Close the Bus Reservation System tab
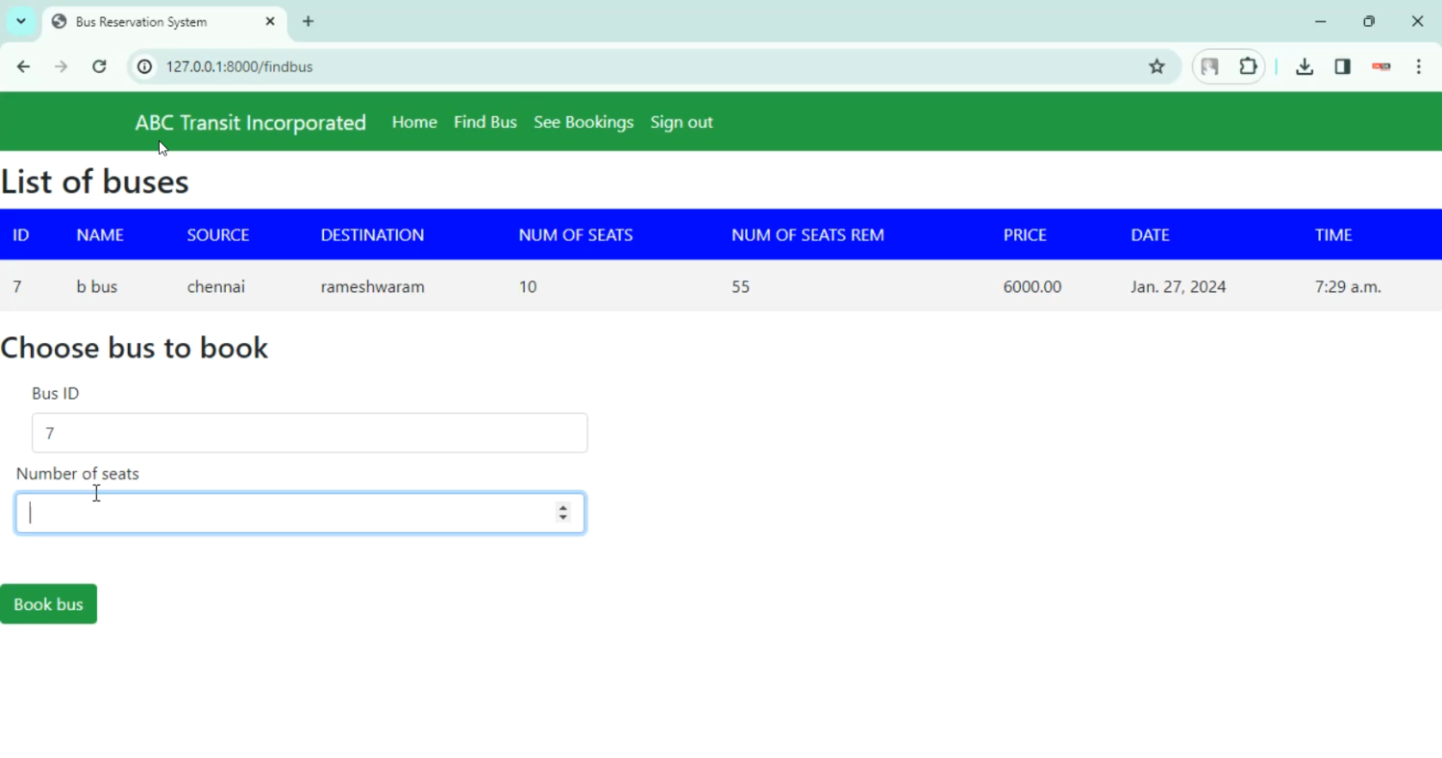The height and width of the screenshot is (758, 1442). click(x=270, y=21)
